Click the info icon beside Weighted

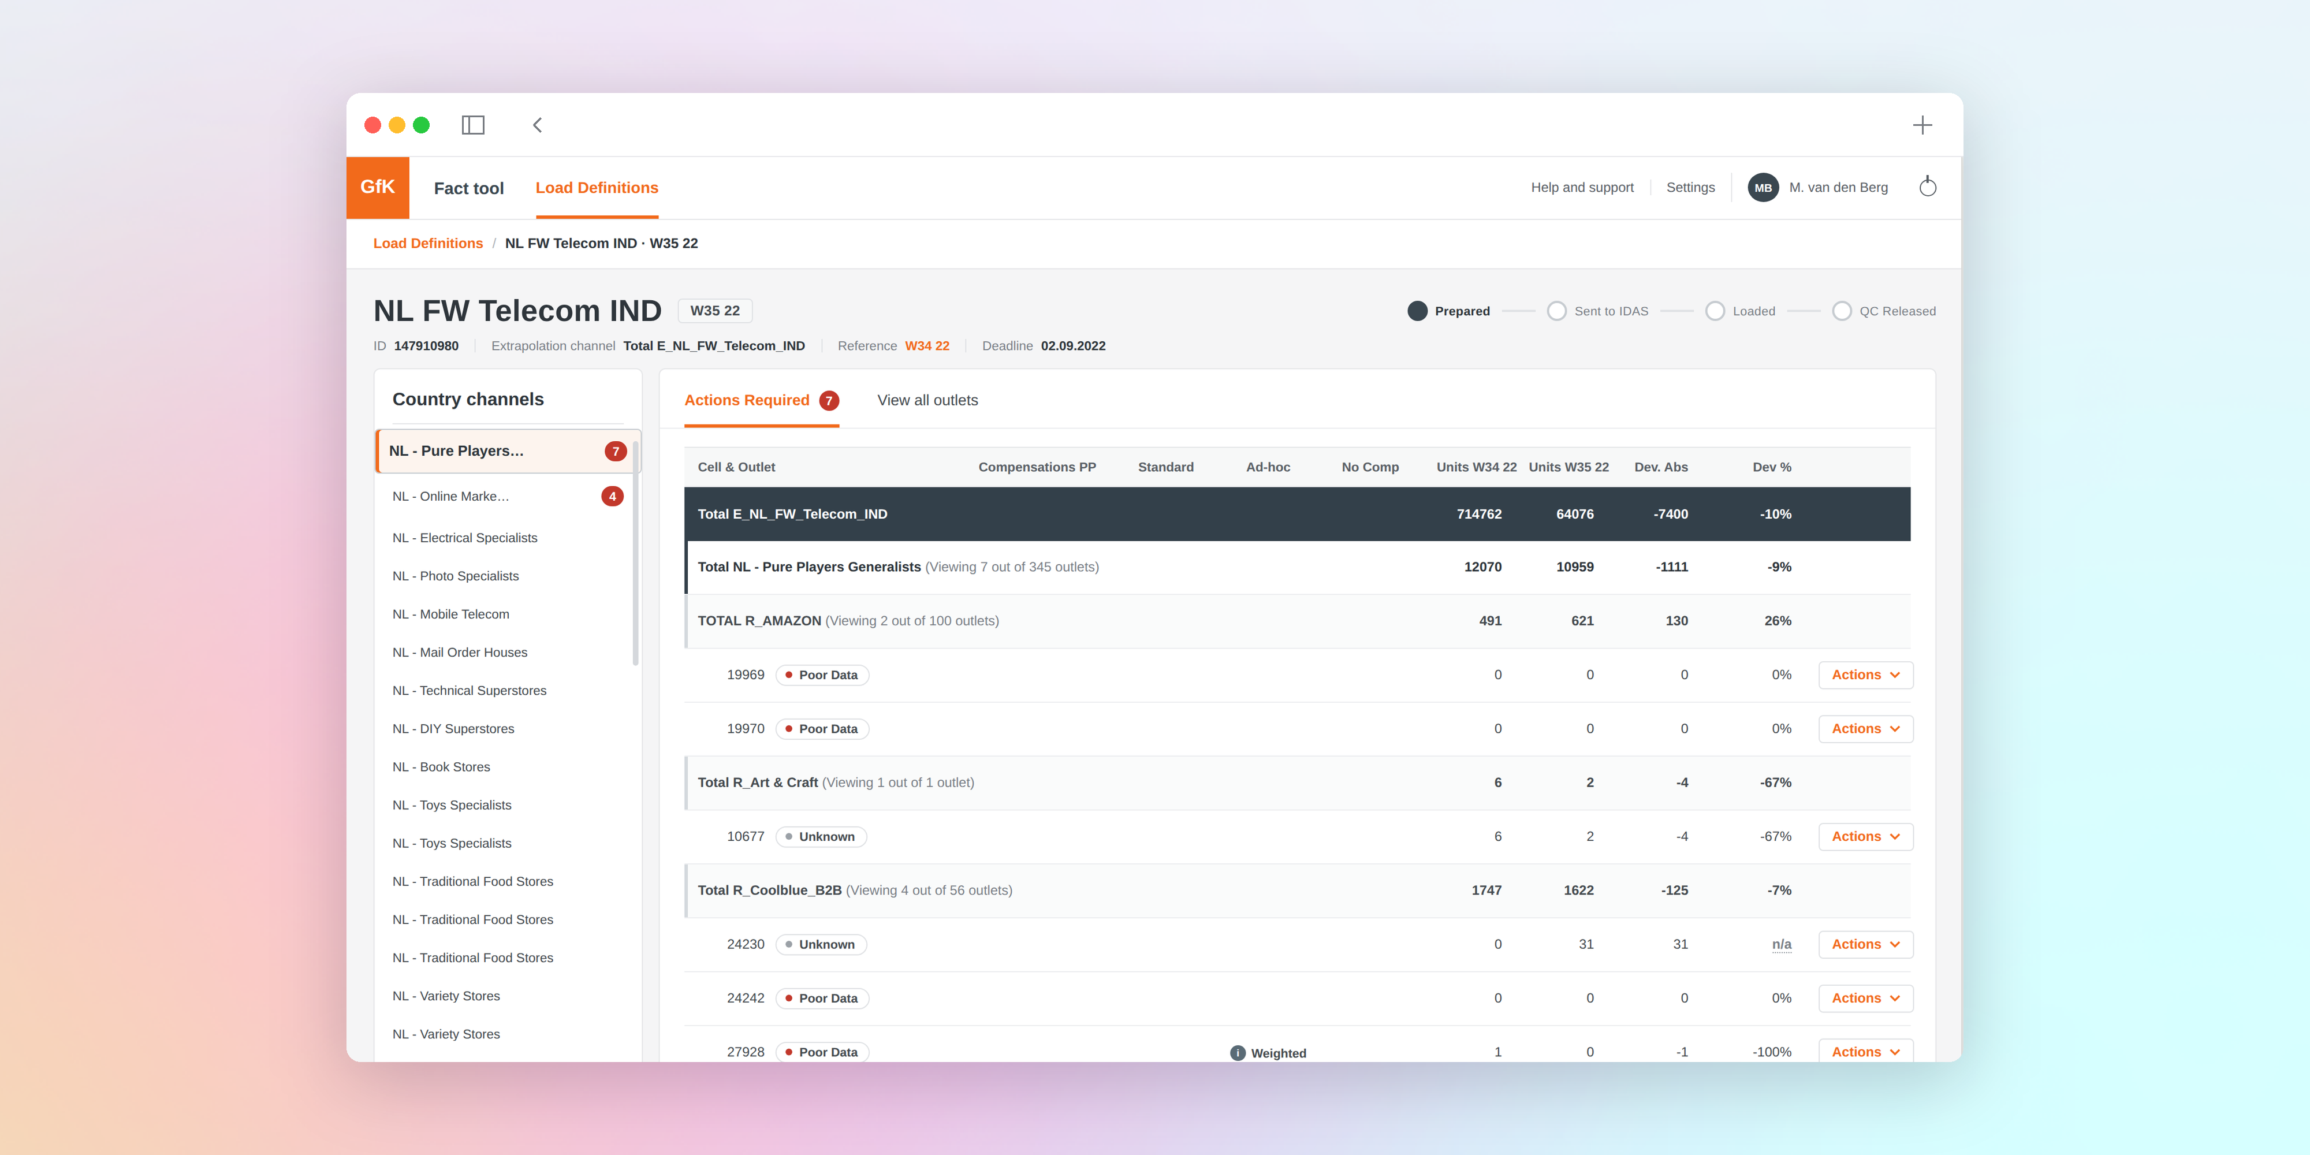1238,1053
